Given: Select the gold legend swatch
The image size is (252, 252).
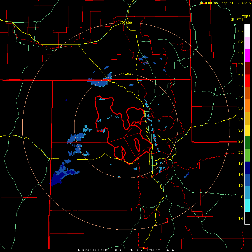Looking at the screenshot, I should coord(247,118).
